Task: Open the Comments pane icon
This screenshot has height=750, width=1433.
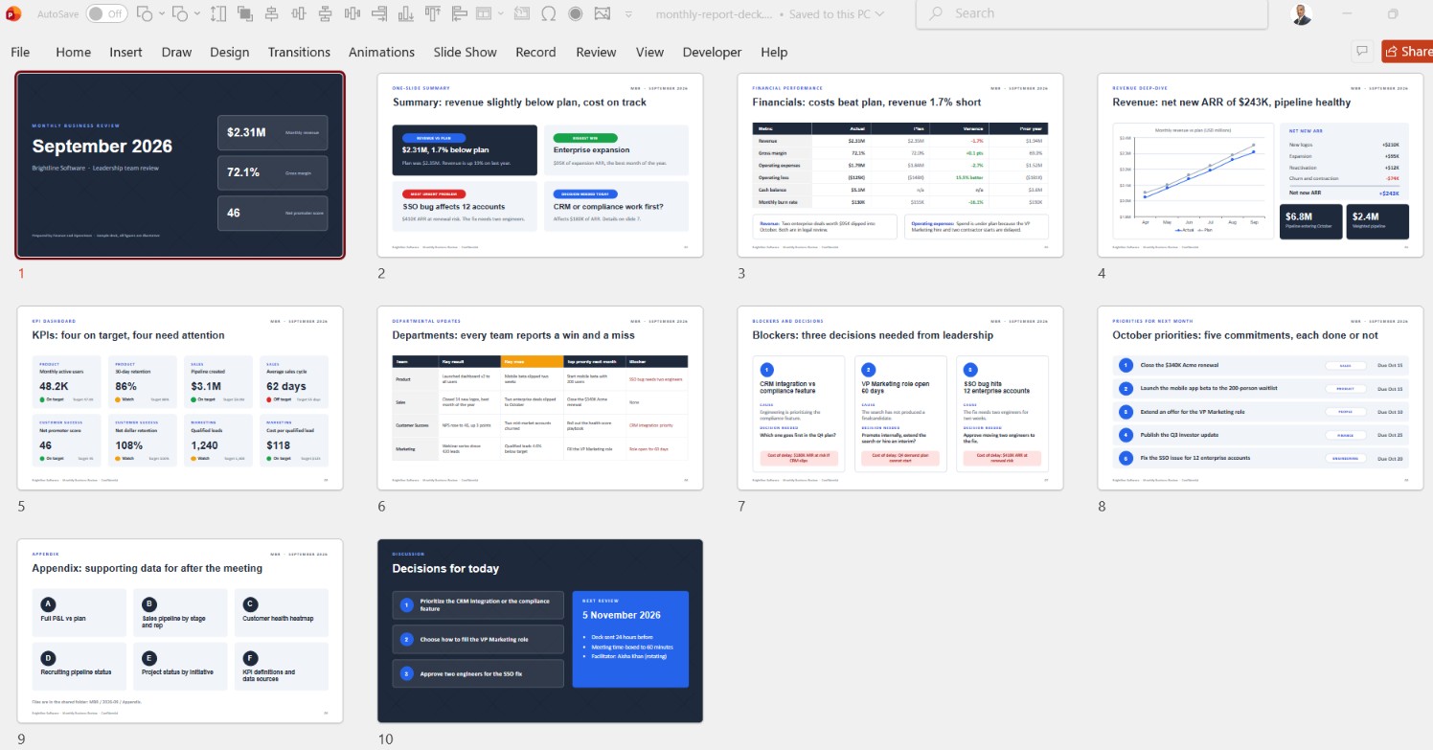Action: 1360,52
